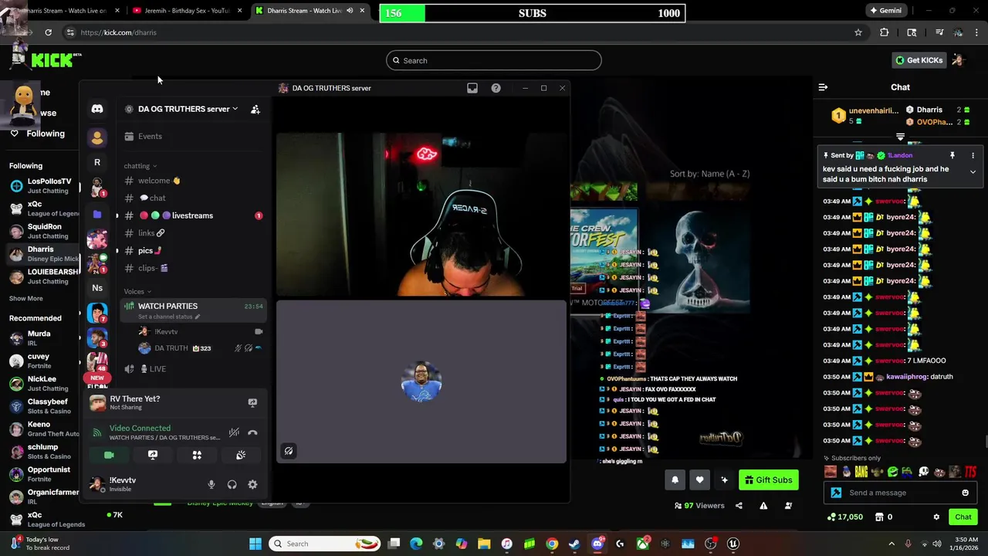Click the Kick logo
The width and height of the screenshot is (988, 556).
[x=52, y=59]
